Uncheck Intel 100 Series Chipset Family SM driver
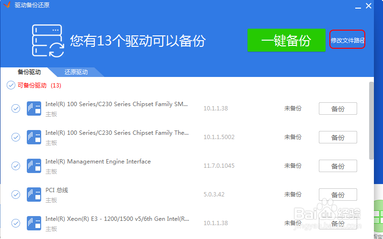 pos(16,109)
